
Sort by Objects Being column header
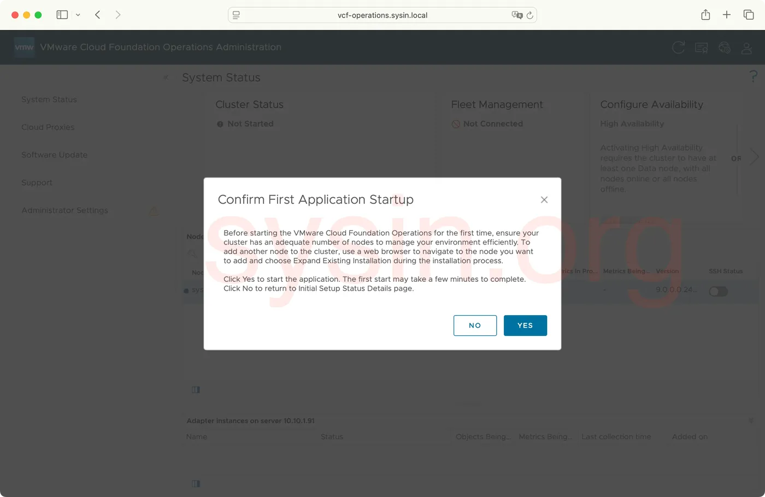[x=484, y=437]
